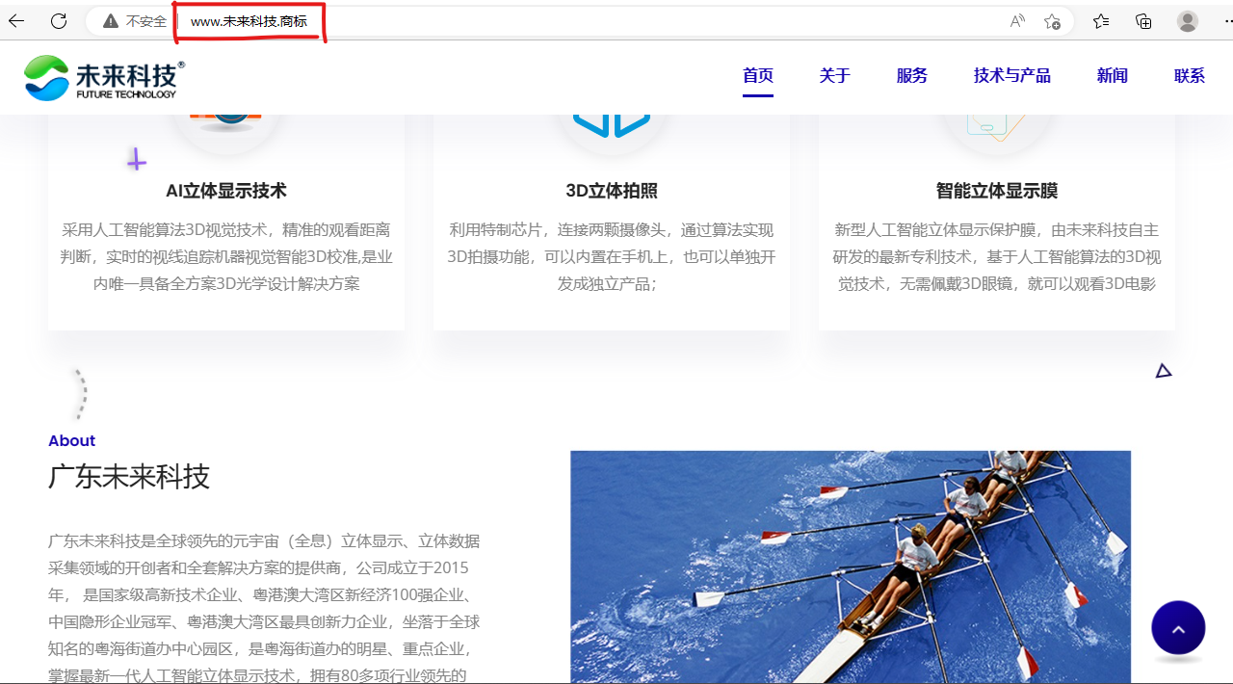Go to the 首页 navigation tab
This screenshot has height=684, width=1233.
click(758, 76)
